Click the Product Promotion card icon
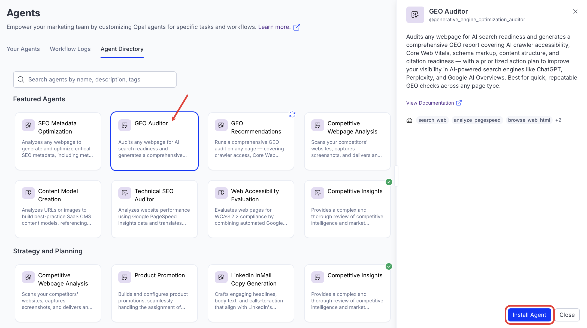This screenshot has width=587, height=328. click(x=125, y=277)
